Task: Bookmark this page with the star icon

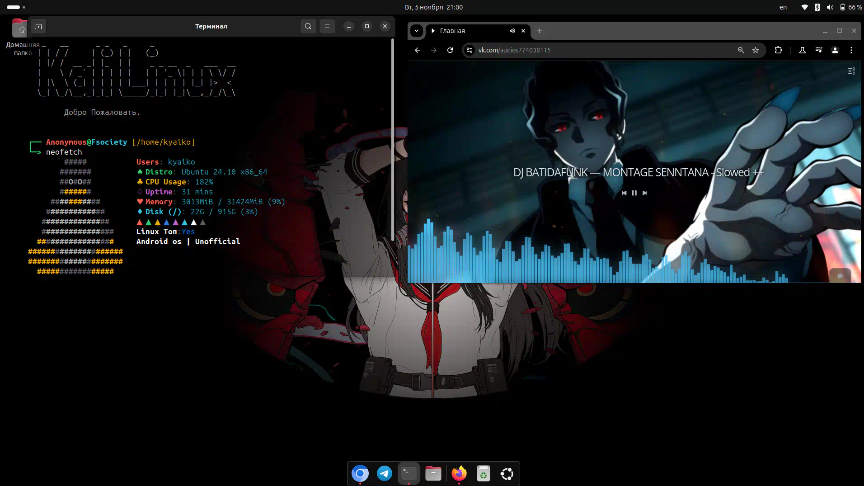Action: (756, 50)
